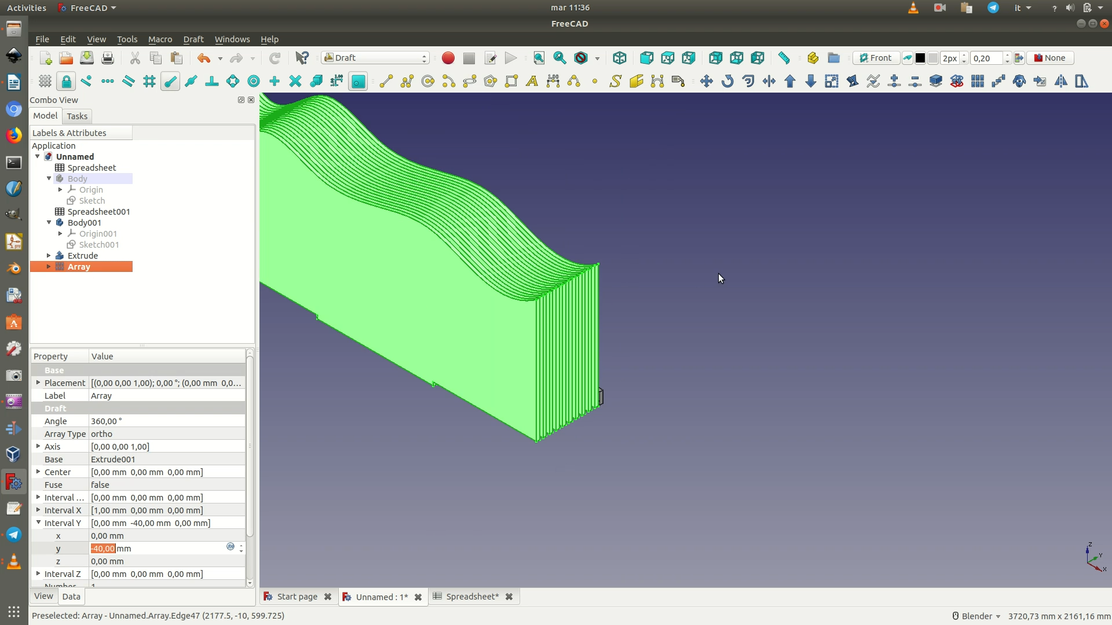Screen dimensions: 1112x625
Task: Switch to the View properties tab
Action: pos(43,596)
